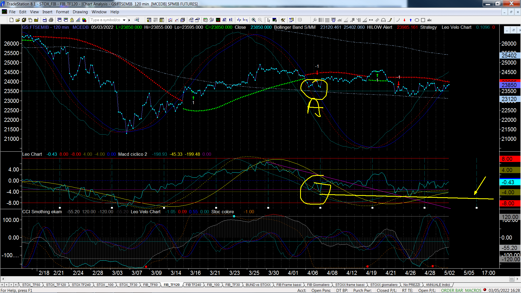Open the View menu
This screenshot has width=521, height=293.
coord(34,12)
